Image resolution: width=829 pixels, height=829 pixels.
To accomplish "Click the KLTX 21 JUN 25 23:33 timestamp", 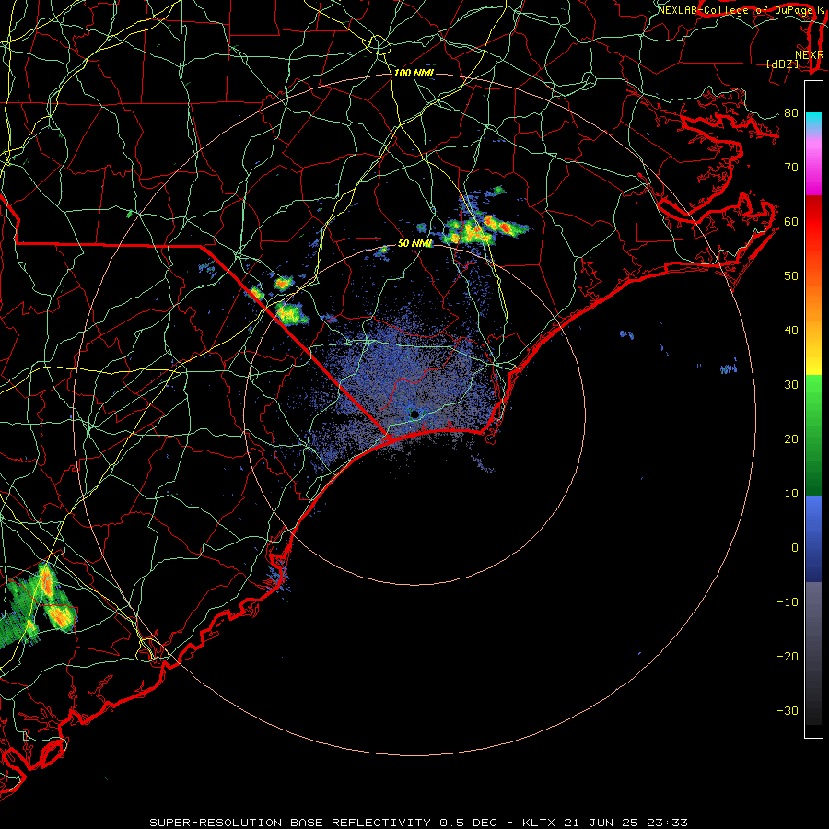I will tap(605, 823).
